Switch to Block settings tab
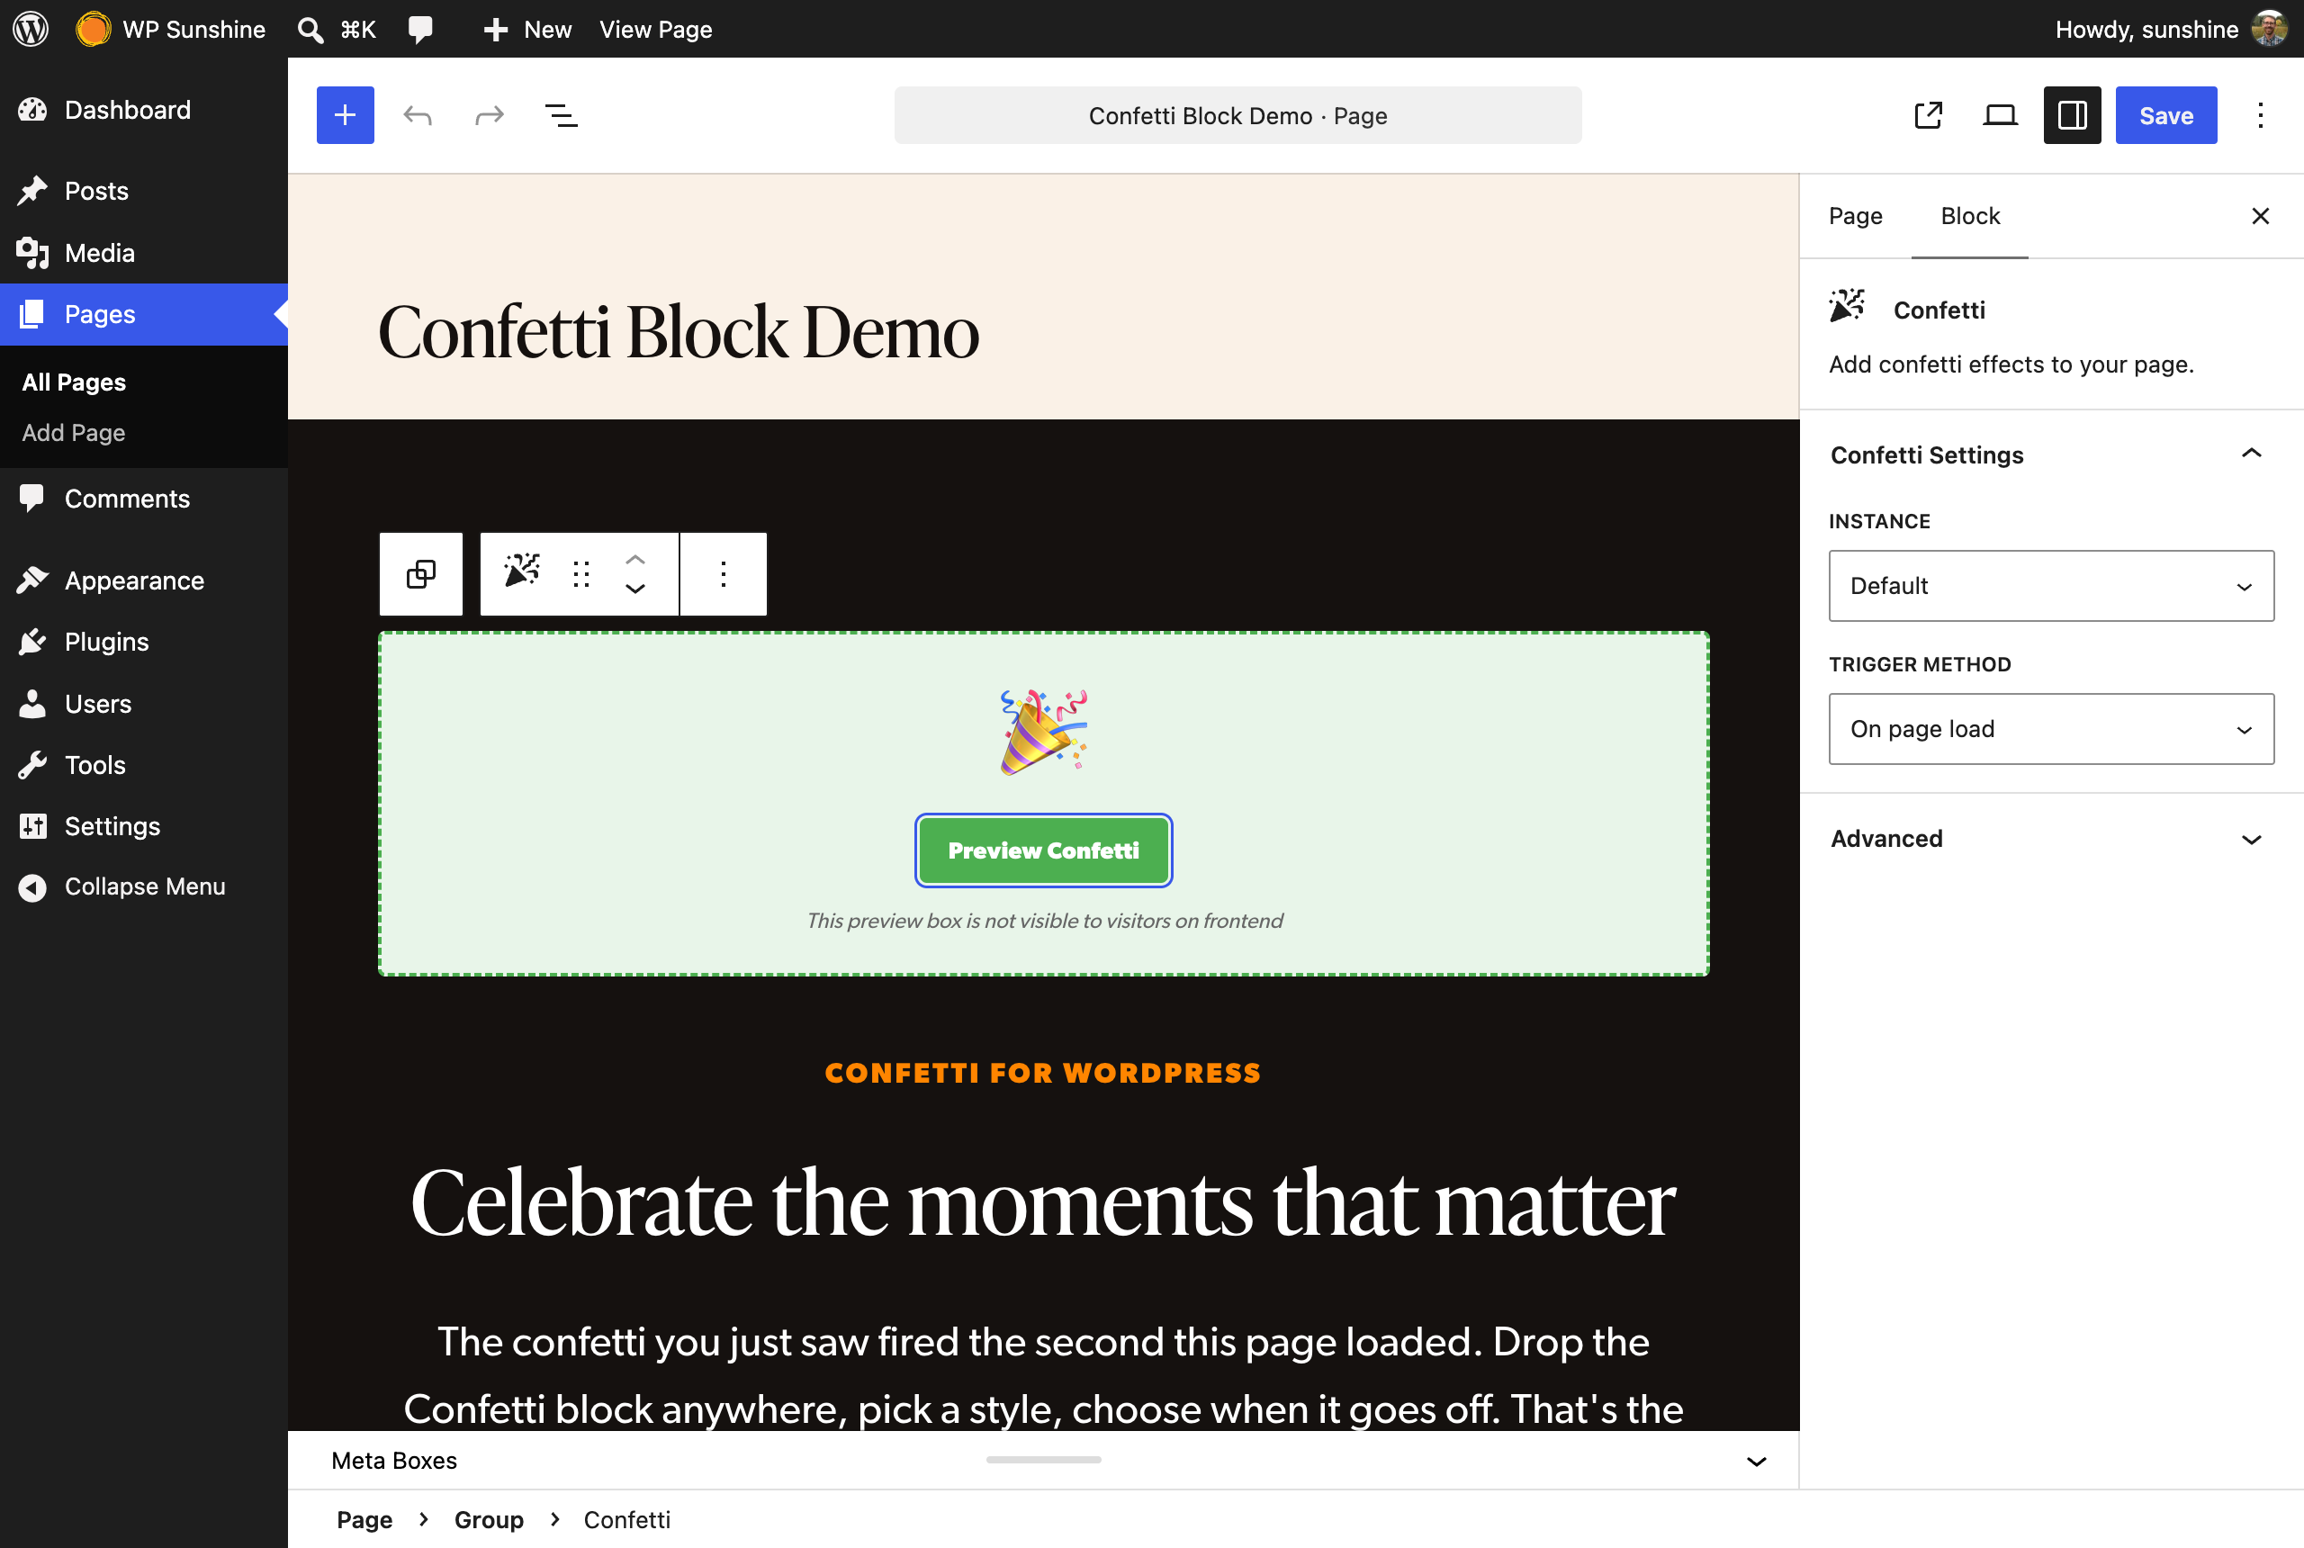2304x1548 pixels. [1969, 216]
